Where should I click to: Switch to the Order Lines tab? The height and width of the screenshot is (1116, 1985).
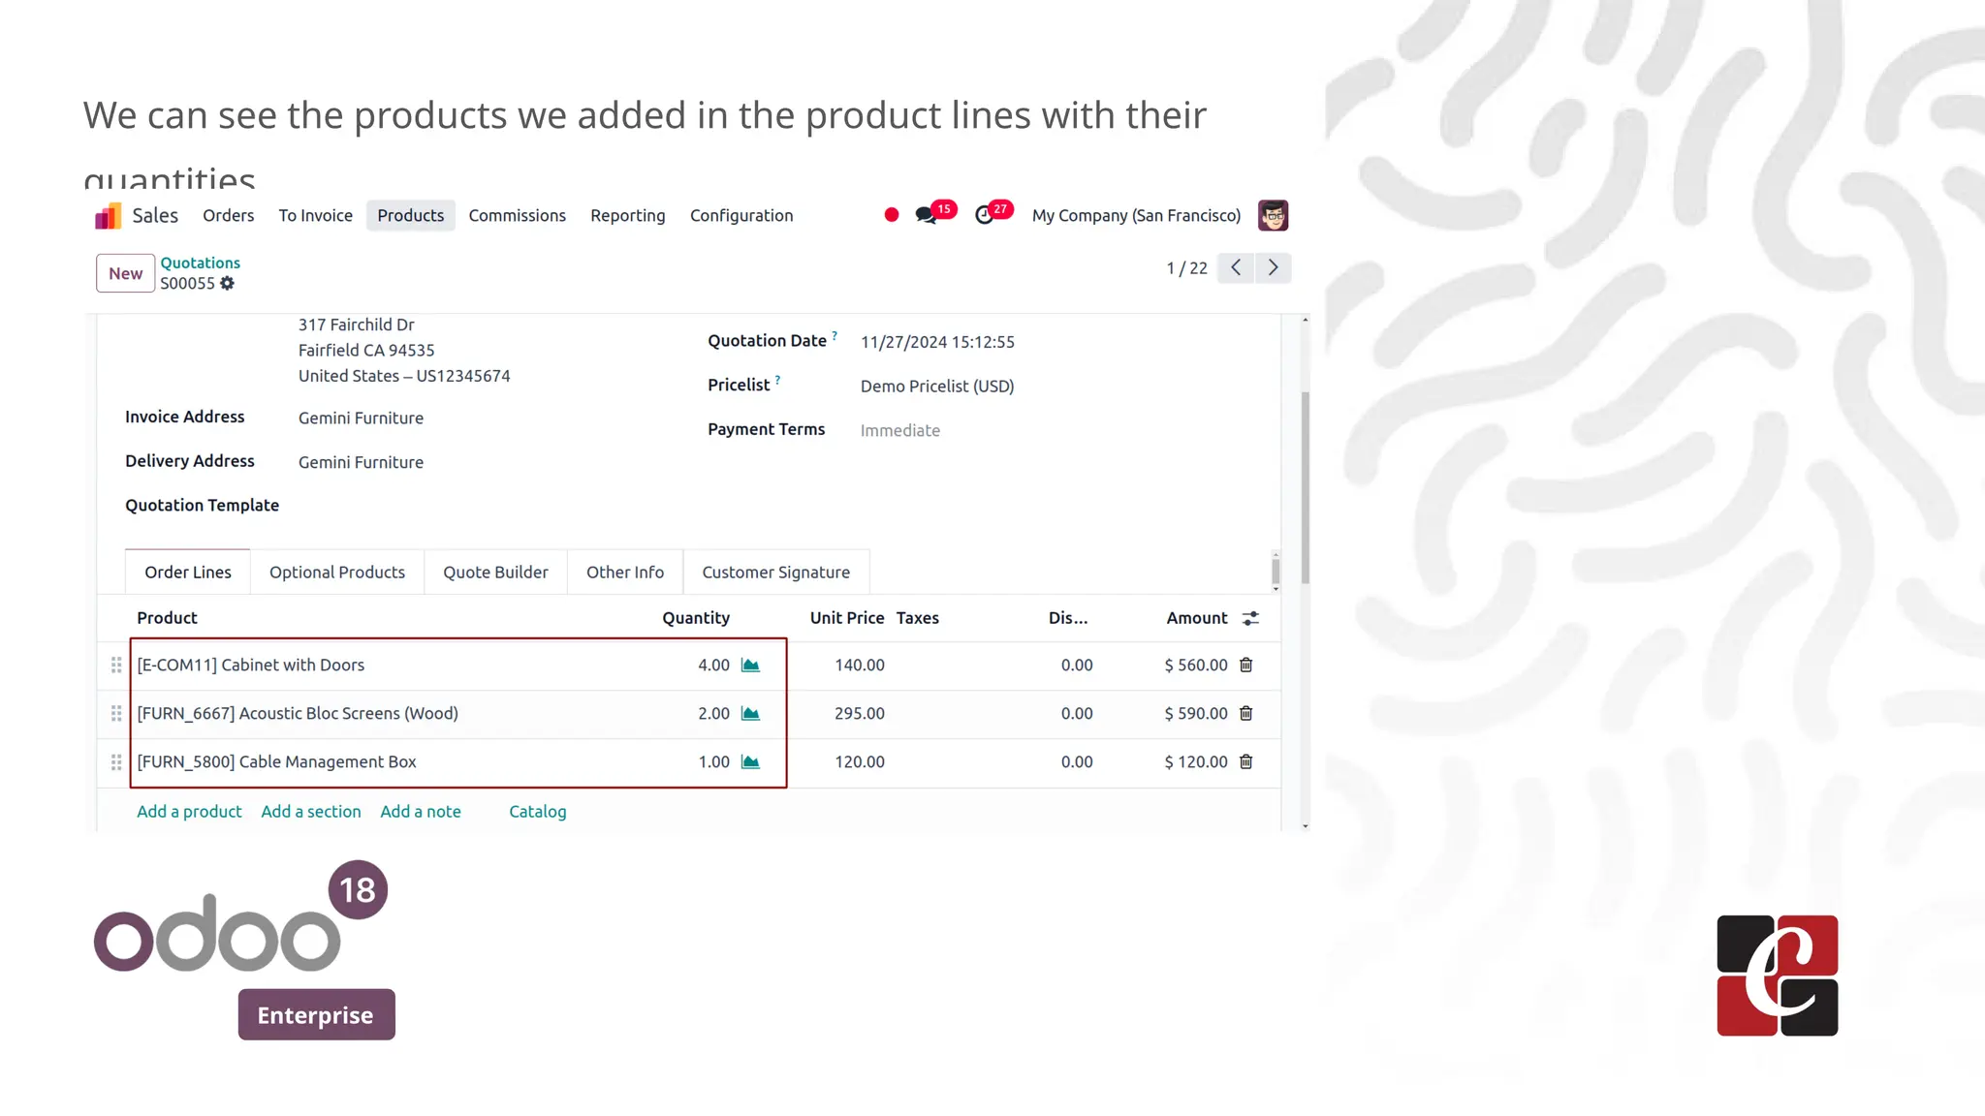(188, 572)
